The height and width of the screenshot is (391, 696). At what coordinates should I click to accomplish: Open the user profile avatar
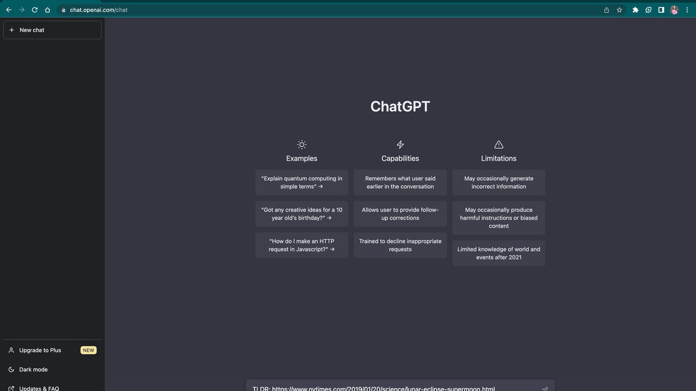click(x=675, y=10)
